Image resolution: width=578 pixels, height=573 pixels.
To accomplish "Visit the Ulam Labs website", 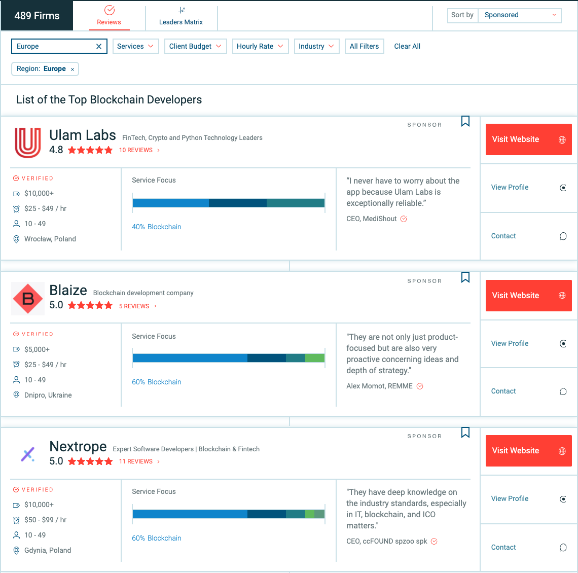I will tap(529, 139).
